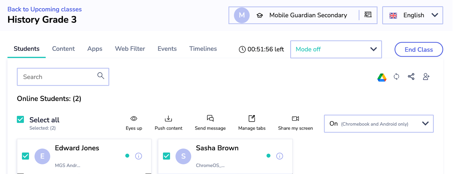Uncheck the Select all checkbox
This screenshot has width=453, height=174.
20,119
